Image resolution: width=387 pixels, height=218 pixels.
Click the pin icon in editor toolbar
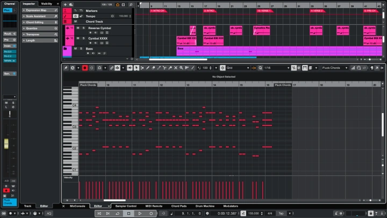(66, 68)
